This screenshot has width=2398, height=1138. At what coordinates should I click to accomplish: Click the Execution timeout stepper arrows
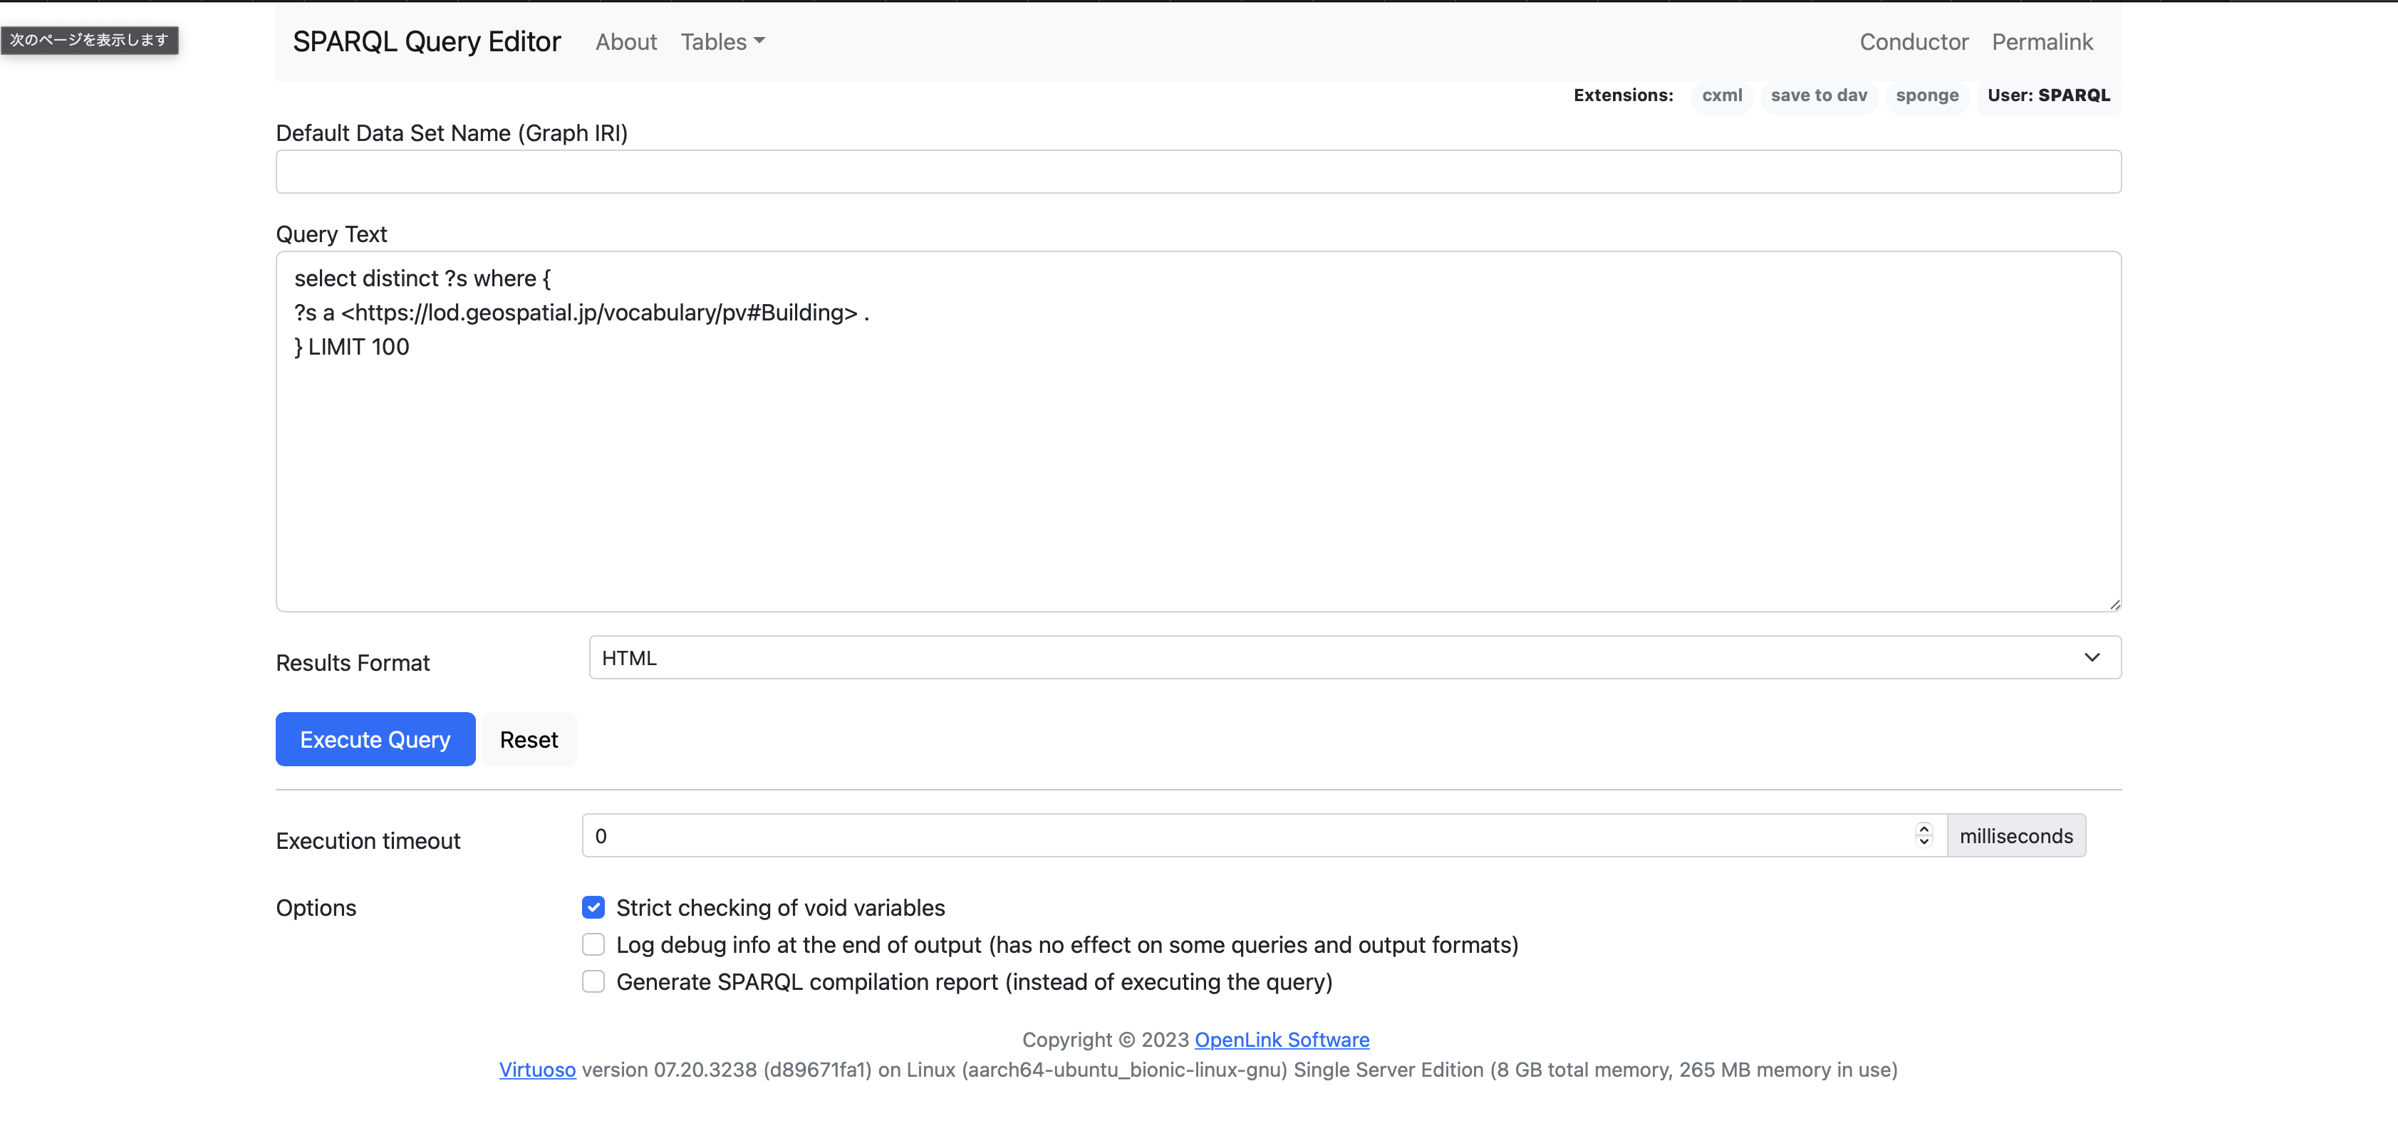[1924, 835]
